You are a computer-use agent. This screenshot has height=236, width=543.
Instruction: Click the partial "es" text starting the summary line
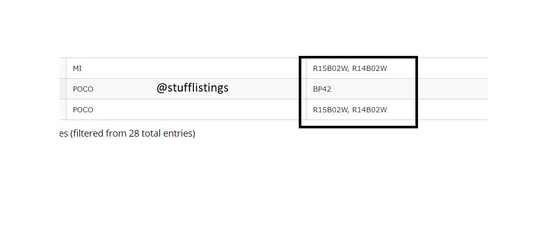click(x=63, y=134)
